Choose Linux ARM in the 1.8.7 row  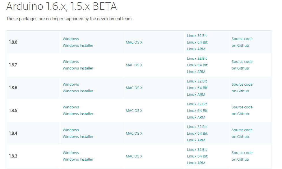[196, 72]
